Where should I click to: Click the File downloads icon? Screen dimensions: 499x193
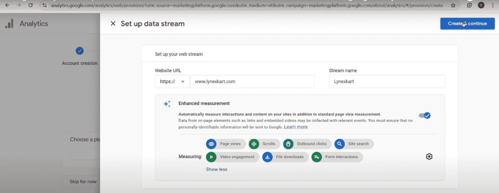coord(267,157)
